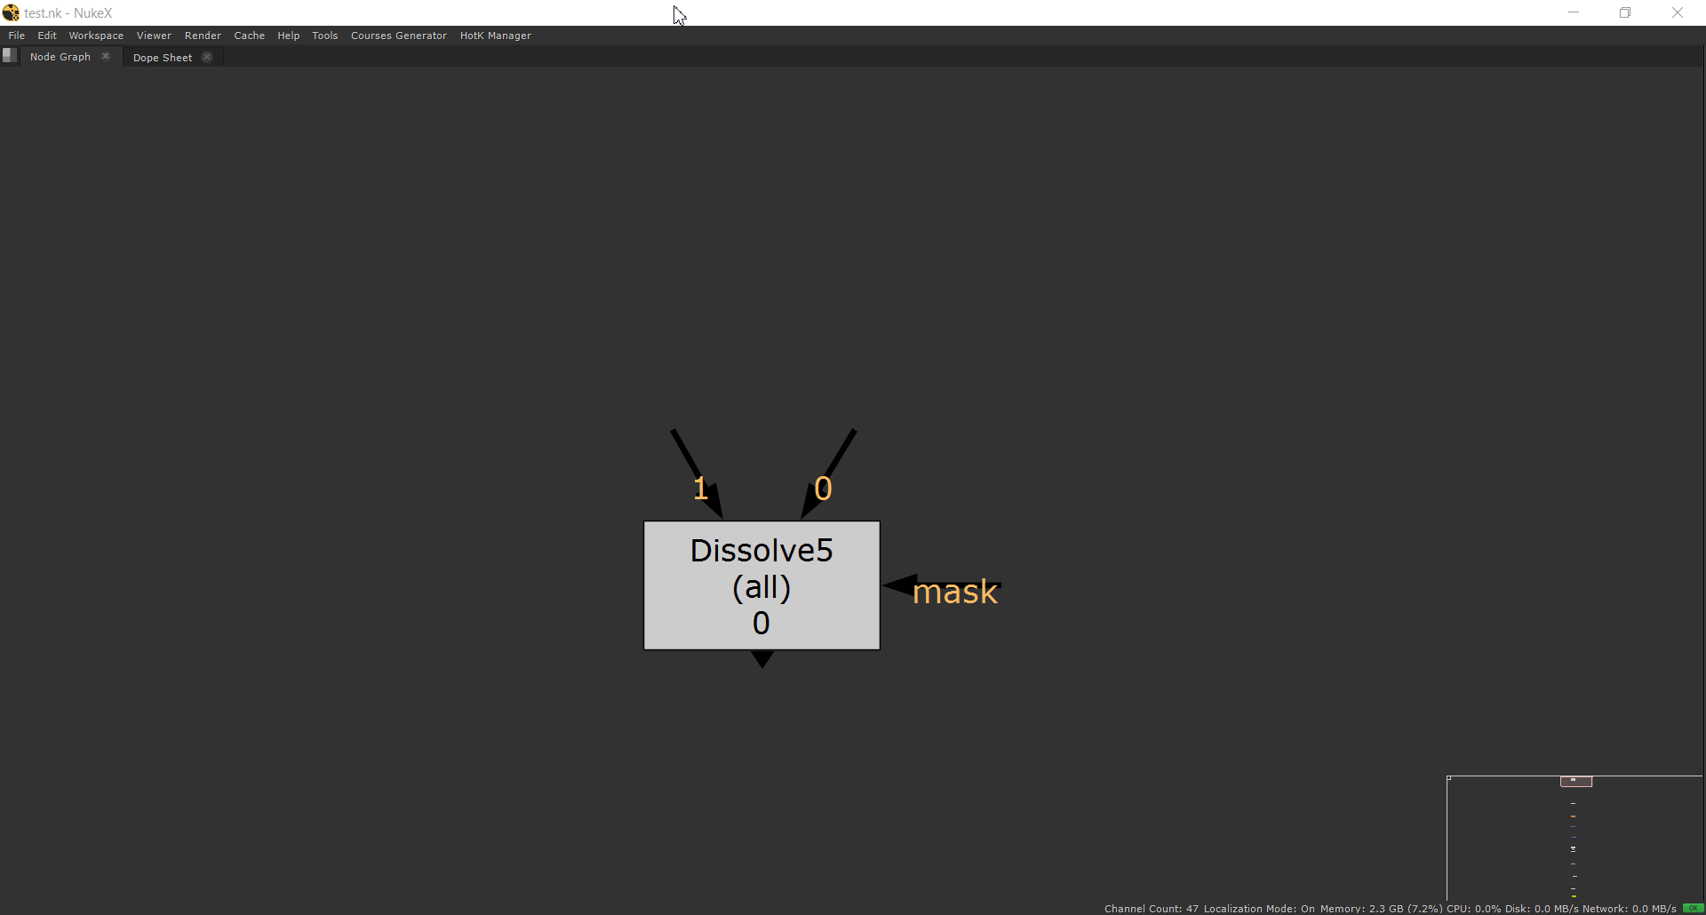Open the Help menu

pos(288,36)
